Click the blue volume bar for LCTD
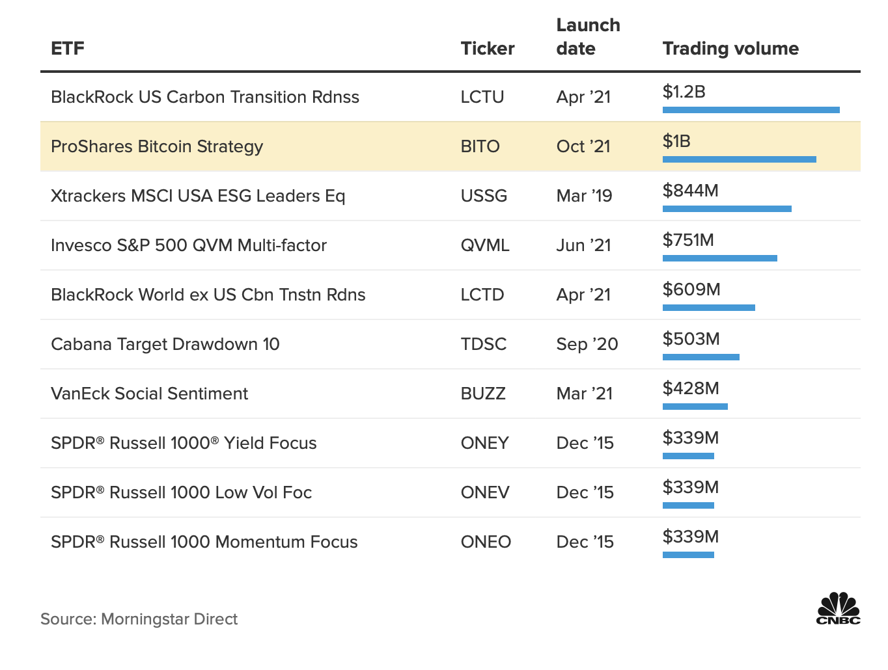 coord(709,308)
